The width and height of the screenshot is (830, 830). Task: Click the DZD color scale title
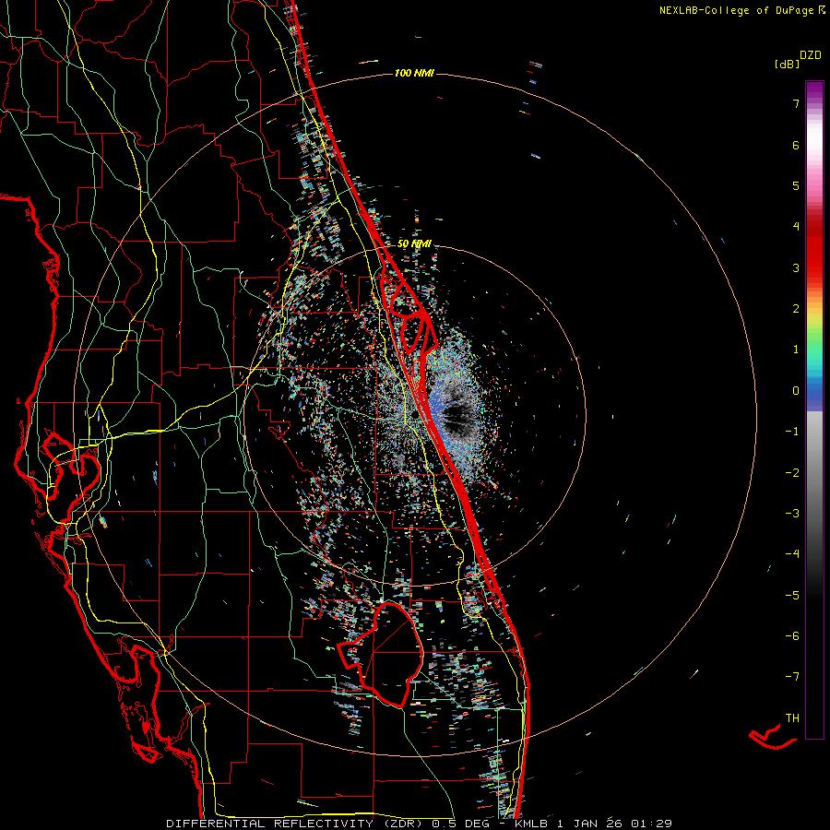(x=811, y=55)
